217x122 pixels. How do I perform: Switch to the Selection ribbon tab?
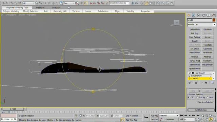[x=56, y=7]
